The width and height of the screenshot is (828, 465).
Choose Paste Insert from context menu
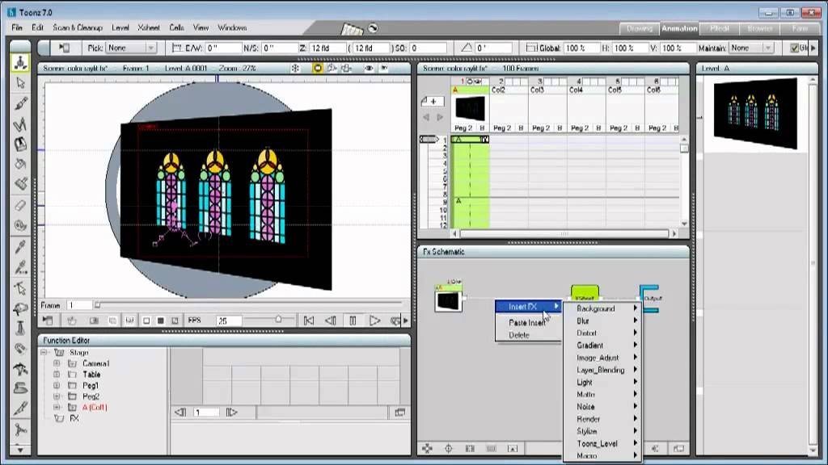tap(528, 323)
